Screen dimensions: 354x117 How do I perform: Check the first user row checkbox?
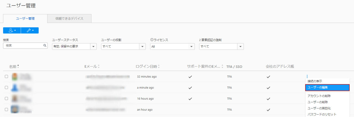click(6, 76)
